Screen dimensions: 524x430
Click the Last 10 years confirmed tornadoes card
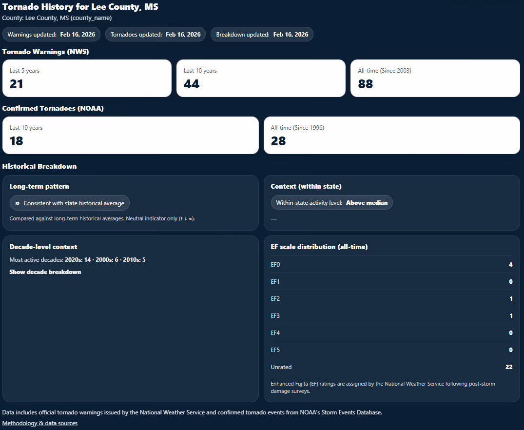click(x=130, y=136)
